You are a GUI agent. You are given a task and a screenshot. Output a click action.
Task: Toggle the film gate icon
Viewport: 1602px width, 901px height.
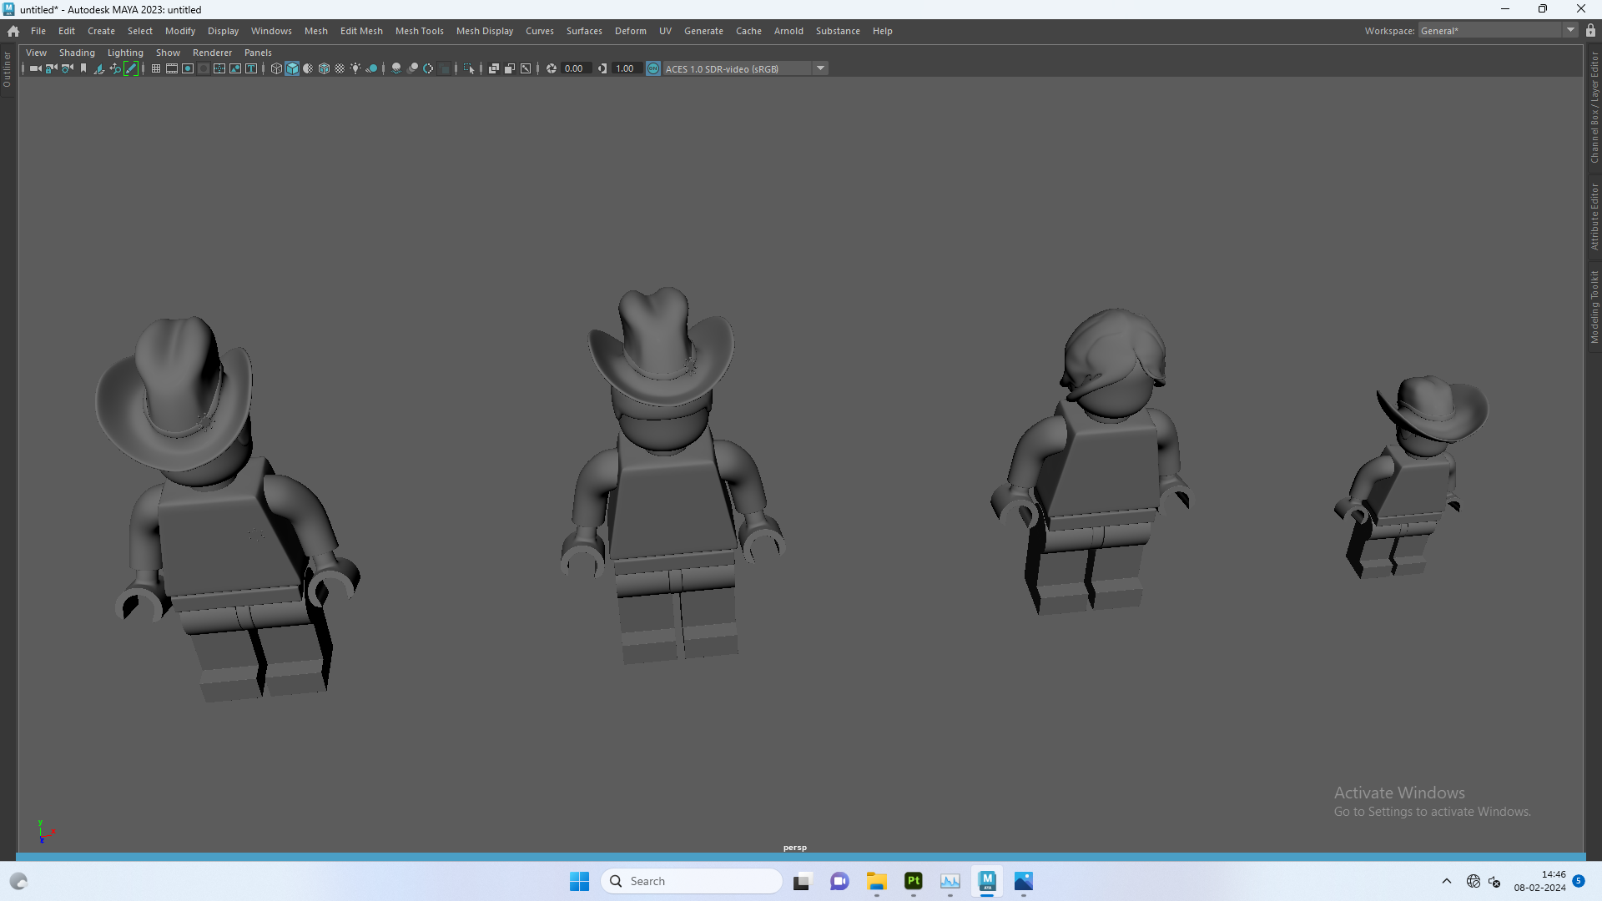point(172,68)
